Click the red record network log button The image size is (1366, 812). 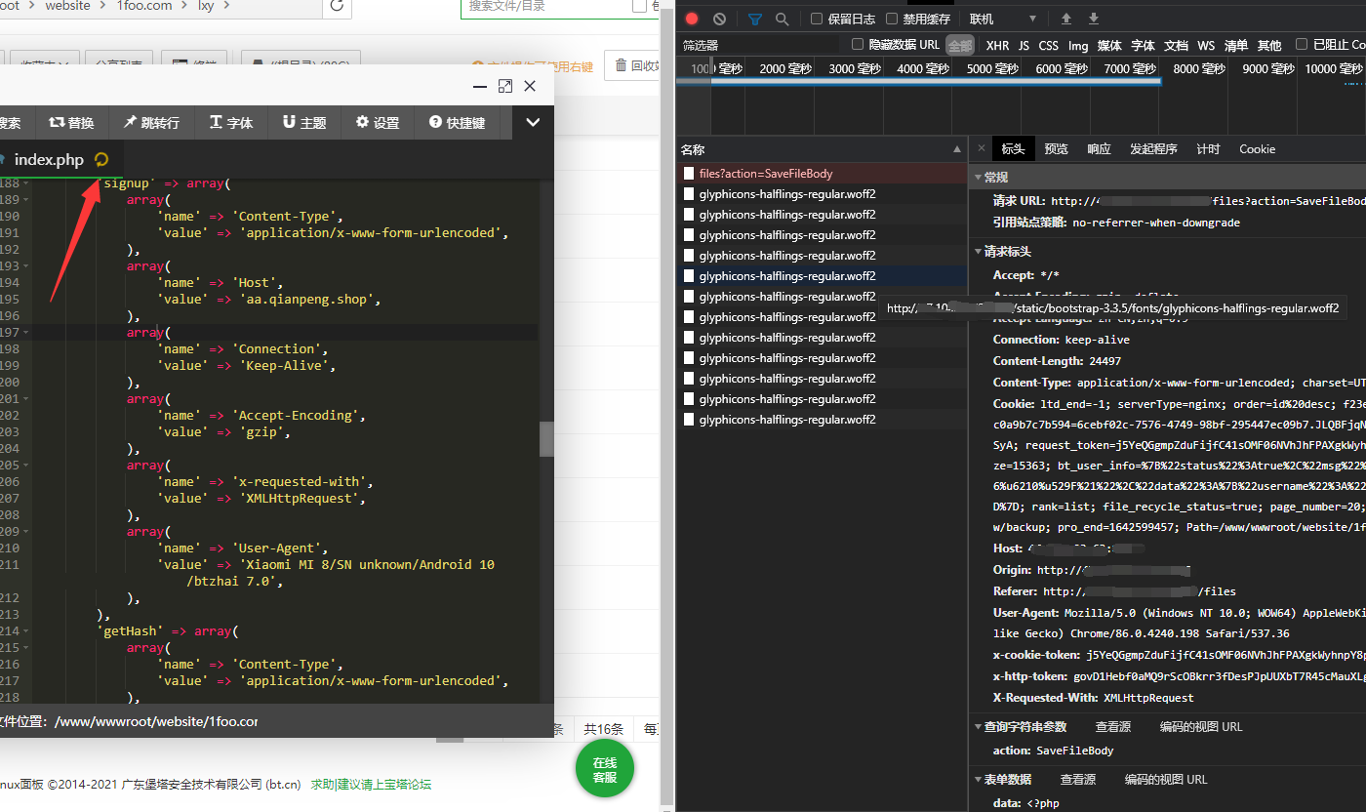coord(692,19)
